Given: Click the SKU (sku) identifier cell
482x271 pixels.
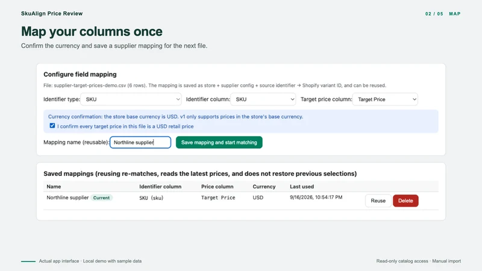Looking at the screenshot, I should coord(151,198).
